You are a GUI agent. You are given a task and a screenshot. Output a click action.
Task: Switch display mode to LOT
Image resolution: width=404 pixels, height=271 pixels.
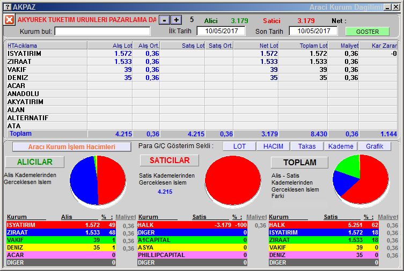click(239, 147)
